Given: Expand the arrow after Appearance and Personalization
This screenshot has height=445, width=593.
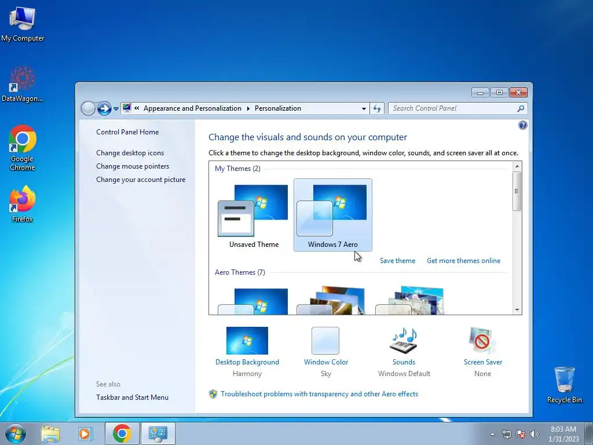Looking at the screenshot, I should pos(248,108).
